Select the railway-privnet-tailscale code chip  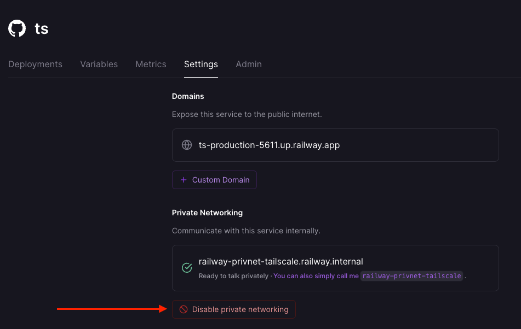411,276
